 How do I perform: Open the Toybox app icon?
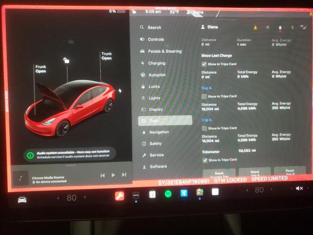point(200,192)
